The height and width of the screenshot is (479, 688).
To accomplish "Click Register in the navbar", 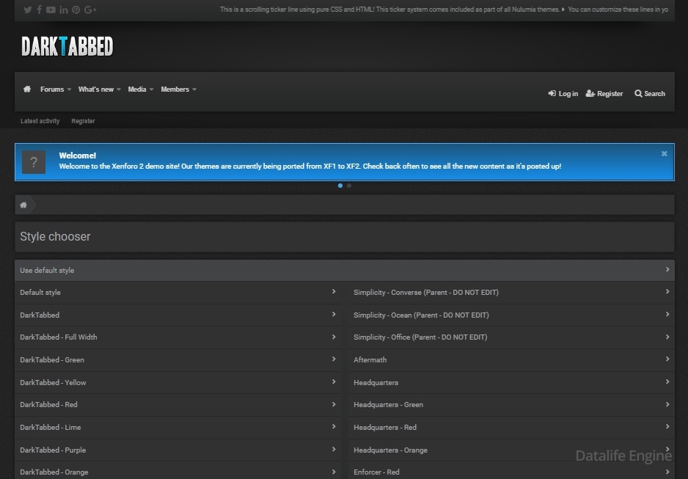I will [x=604, y=93].
